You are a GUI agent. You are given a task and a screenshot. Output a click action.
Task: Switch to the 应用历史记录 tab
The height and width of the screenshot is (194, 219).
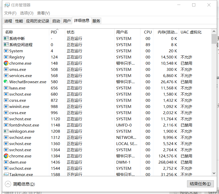click(38, 21)
